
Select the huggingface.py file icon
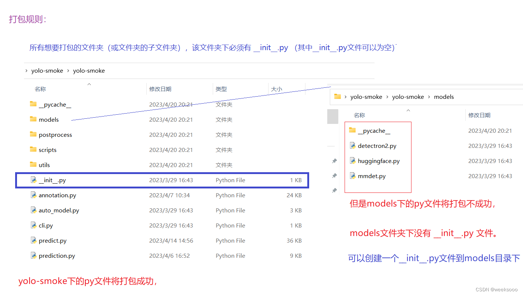point(352,161)
